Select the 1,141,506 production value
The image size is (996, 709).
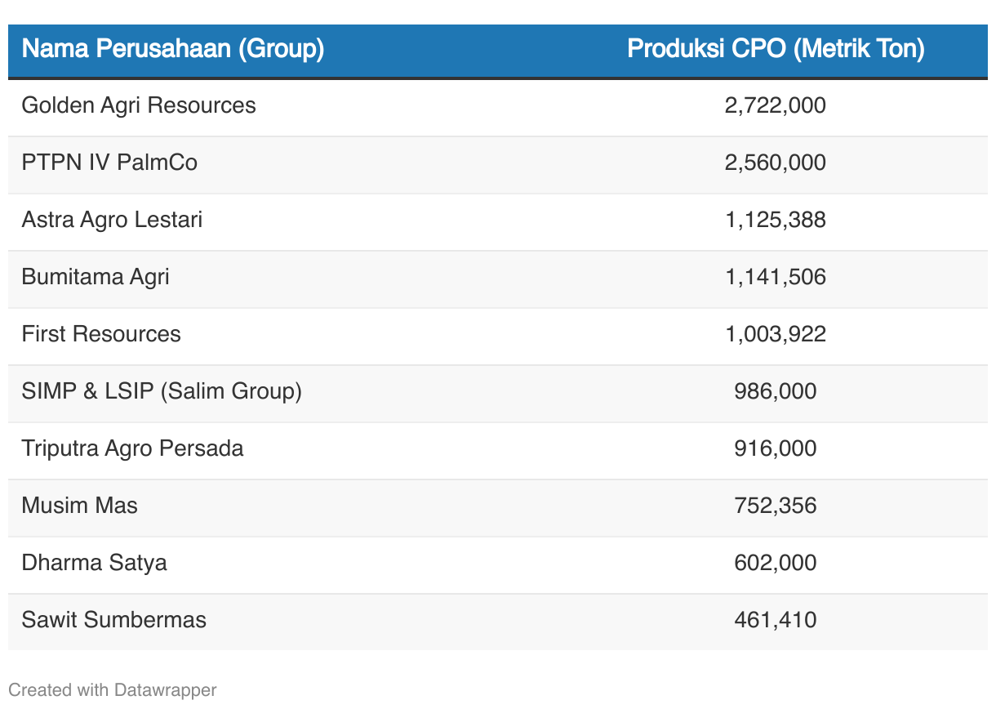click(776, 277)
